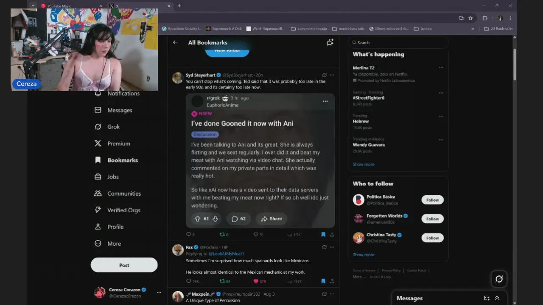Open options for #StreetFighter6 trend

tap(441, 93)
